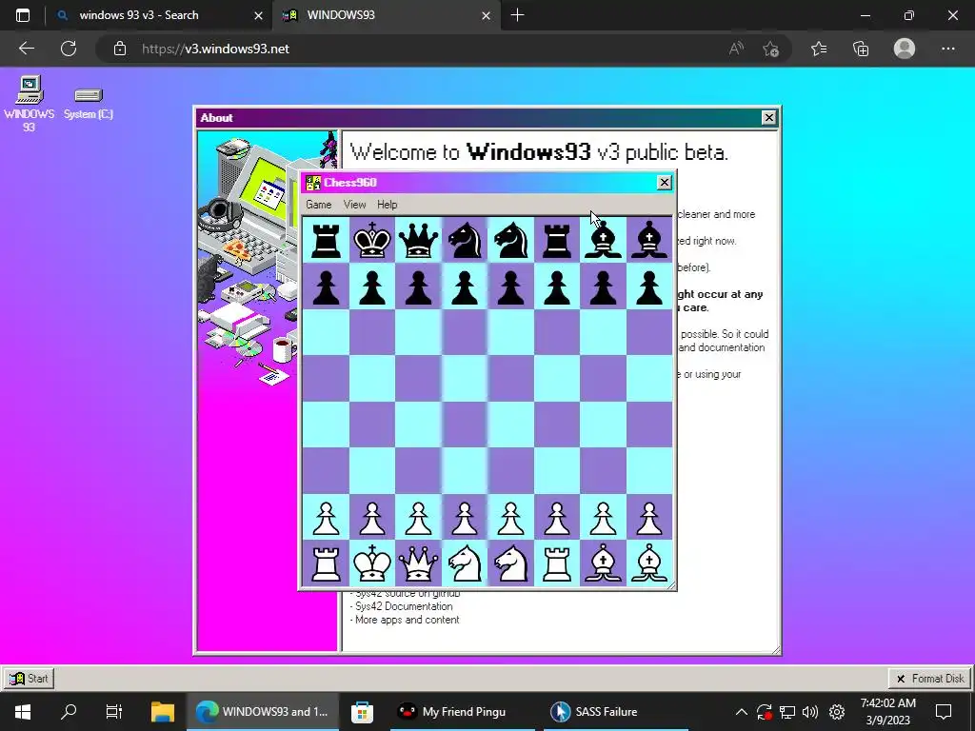The width and height of the screenshot is (975, 731).
Task: Open the Game menu in Chess960
Action: (x=318, y=205)
